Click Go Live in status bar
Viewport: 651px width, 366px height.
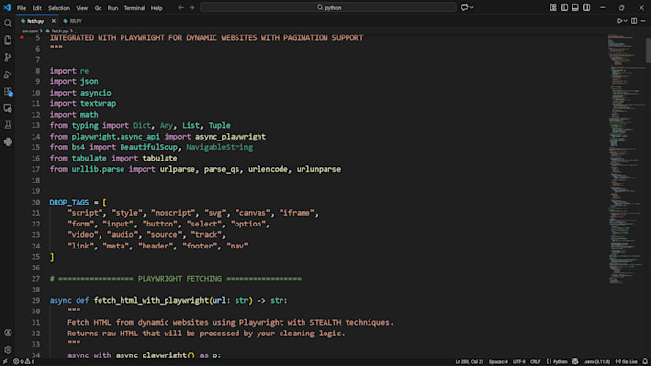point(626,362)
